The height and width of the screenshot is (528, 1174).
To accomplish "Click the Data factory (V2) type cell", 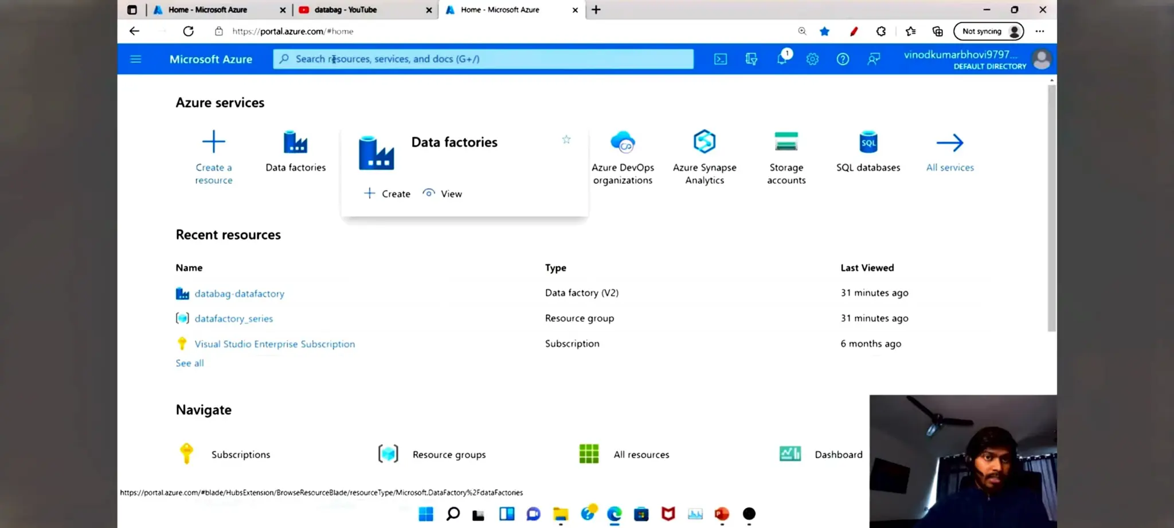I will [x=581, y=293].
